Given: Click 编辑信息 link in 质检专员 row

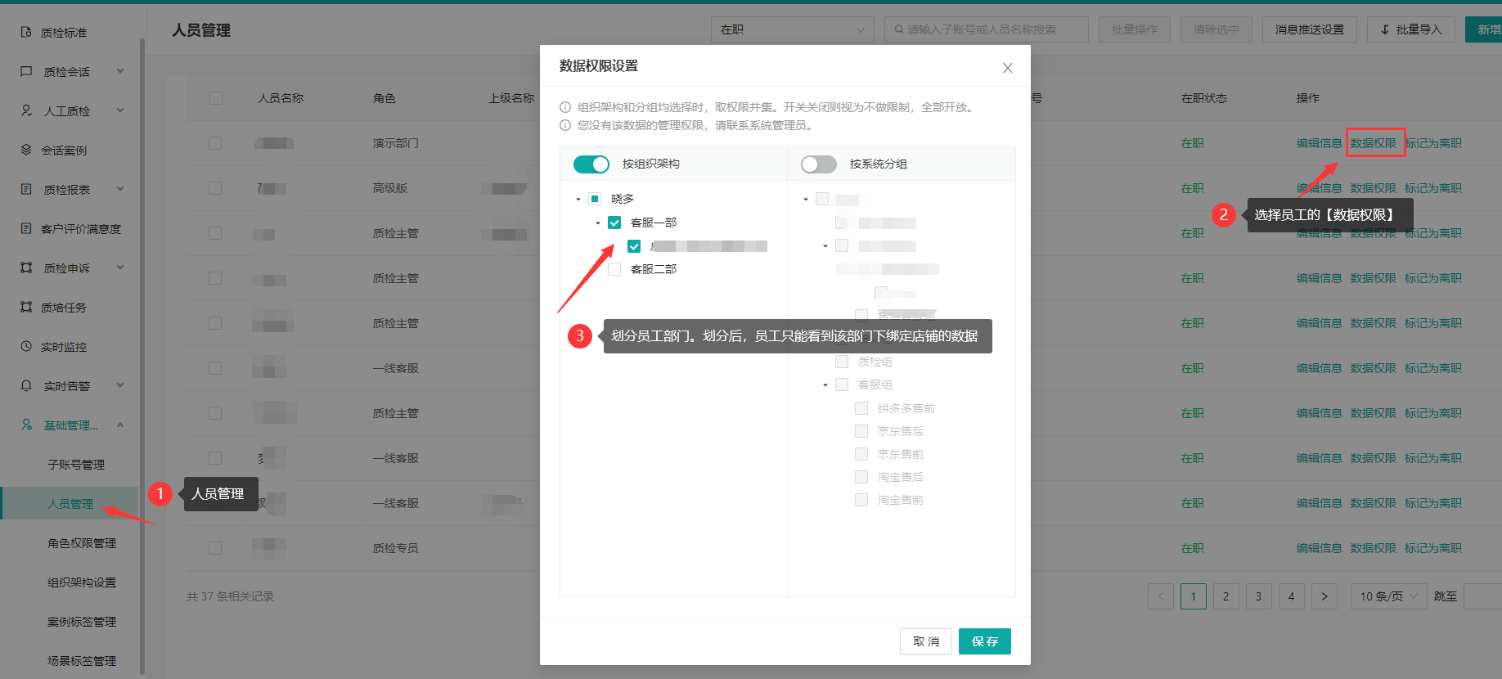Looking at the screenshot, I should (x=1319, y=548).
